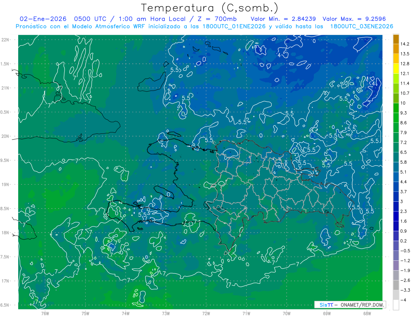Pick the orange swatch between 13.5 and 14.2
The height and width of the screenshot is (318, 412).
click(396, 49)
